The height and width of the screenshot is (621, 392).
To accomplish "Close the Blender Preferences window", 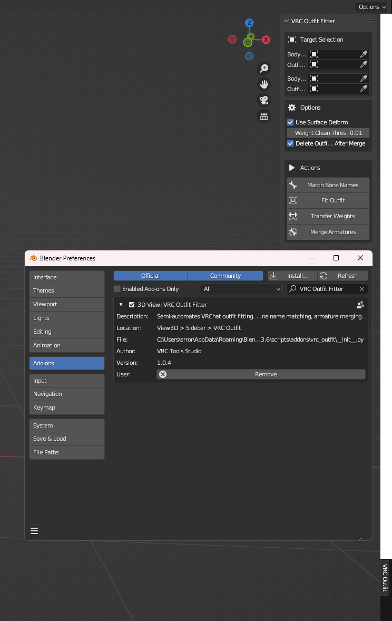I will pos(360,258).
